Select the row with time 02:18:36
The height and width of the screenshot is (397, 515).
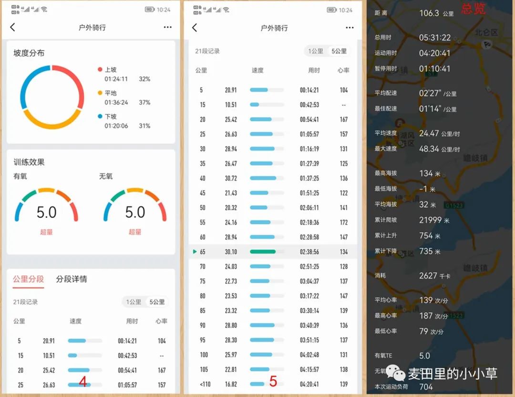(x=273, y=222)
